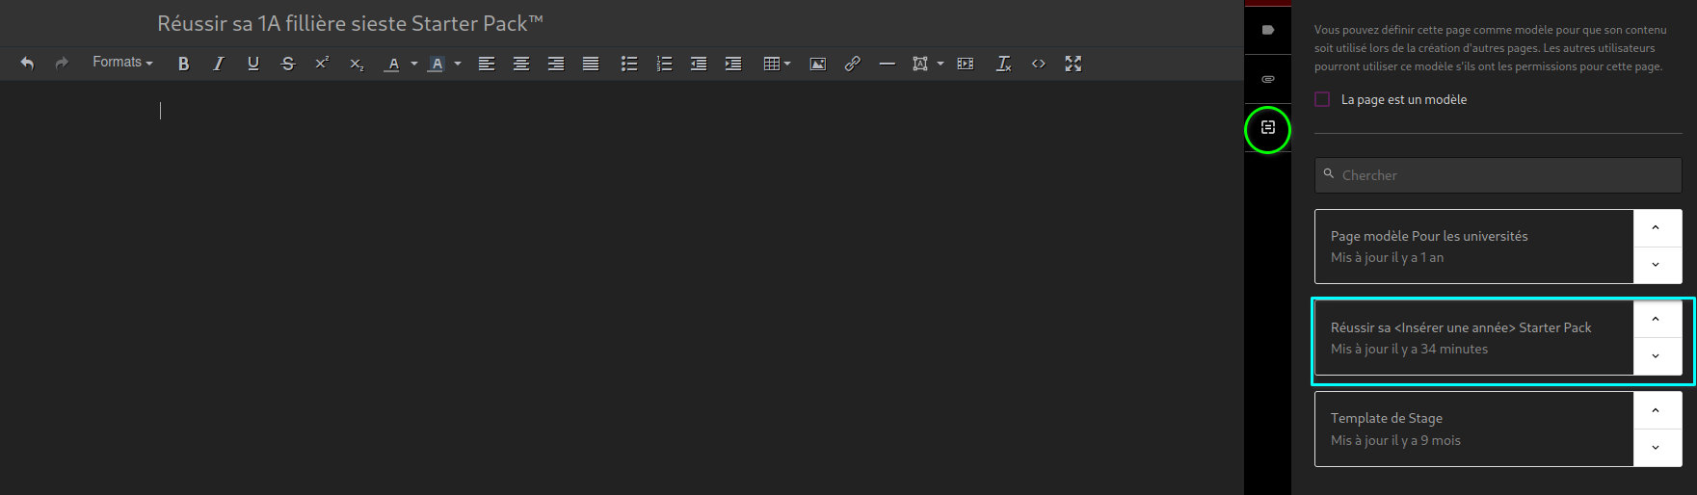Open the table insert dropdown
The image size is (1697, 495).
(777, 64)
